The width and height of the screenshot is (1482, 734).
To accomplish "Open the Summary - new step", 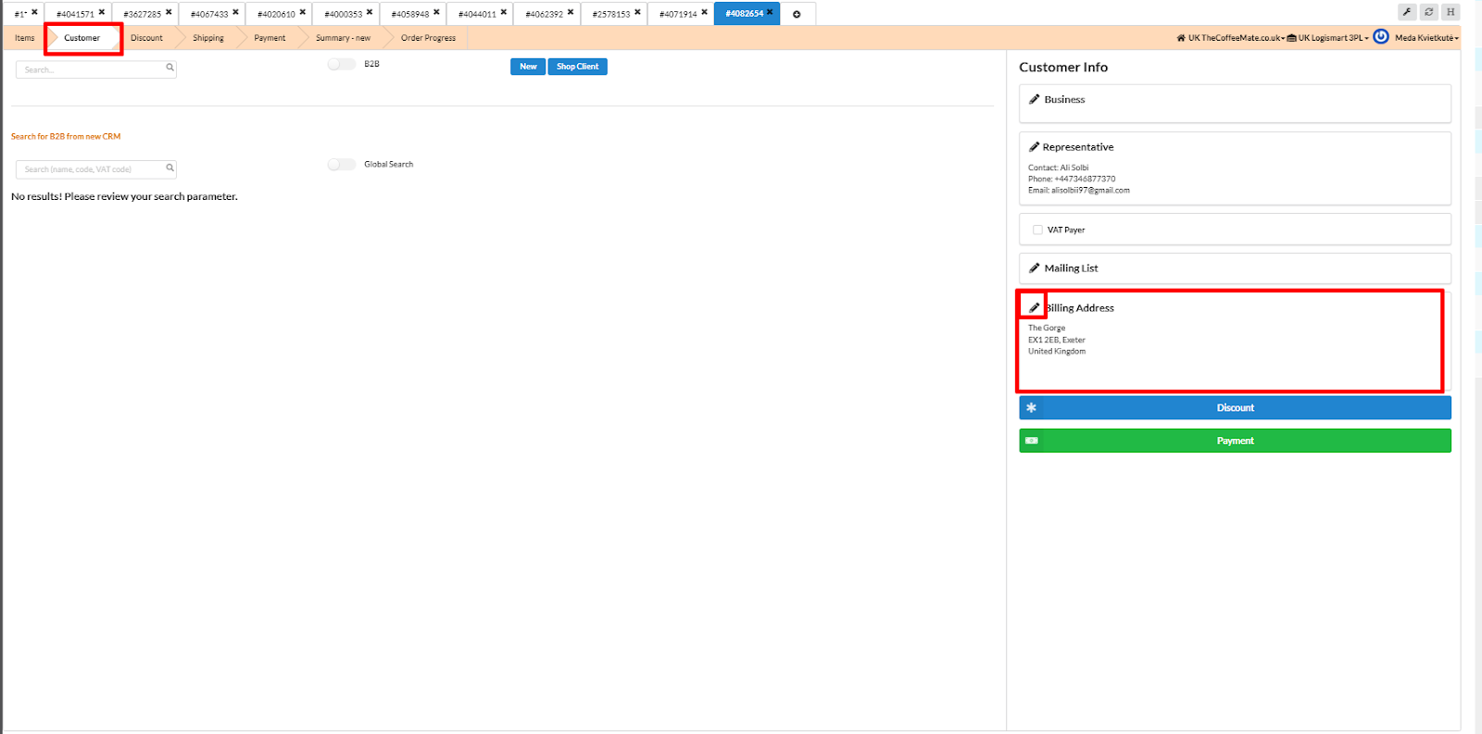I will point(343,38).
